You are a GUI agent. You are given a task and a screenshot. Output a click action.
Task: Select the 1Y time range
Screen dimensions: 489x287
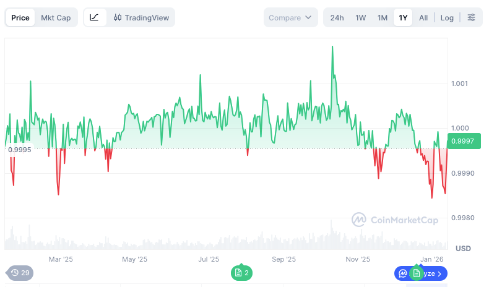click(x=403, y=17)
